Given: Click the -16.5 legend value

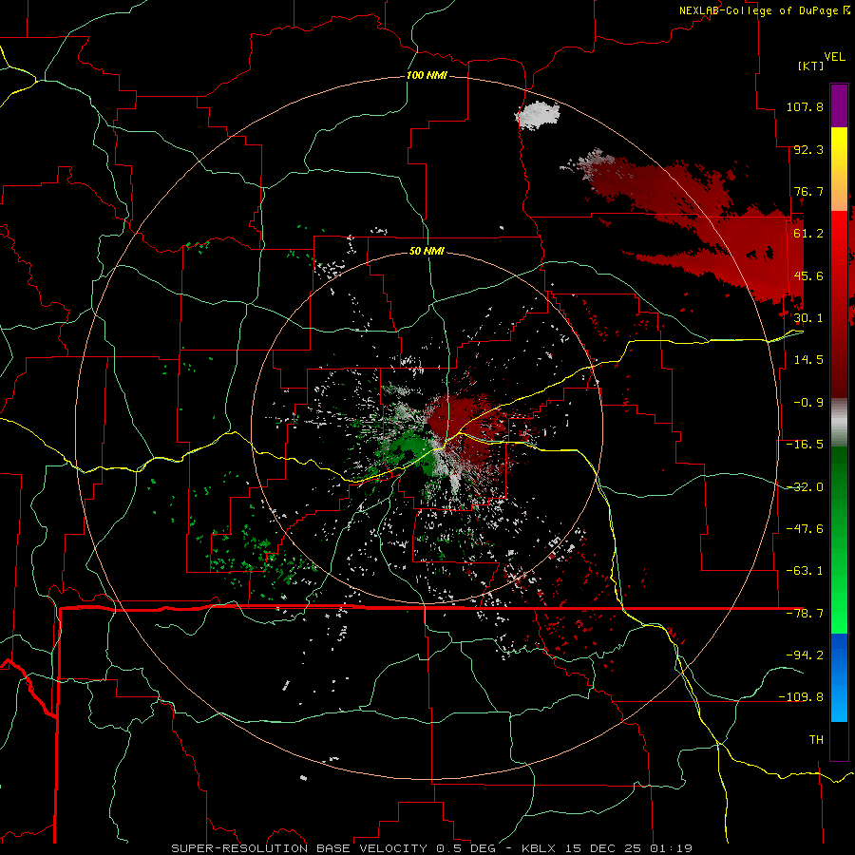Looking at the screenshot, I should pos(805,445).
